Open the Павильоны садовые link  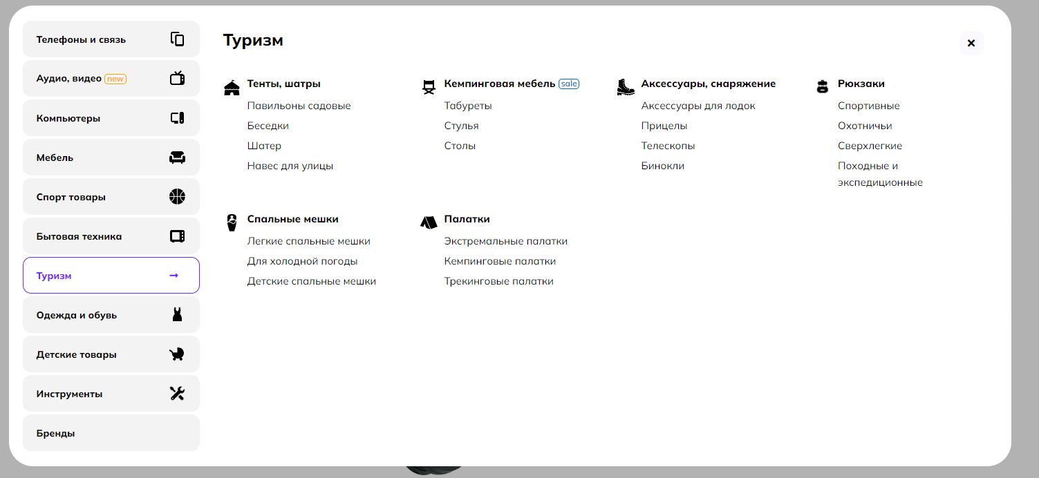coord(299,106)
